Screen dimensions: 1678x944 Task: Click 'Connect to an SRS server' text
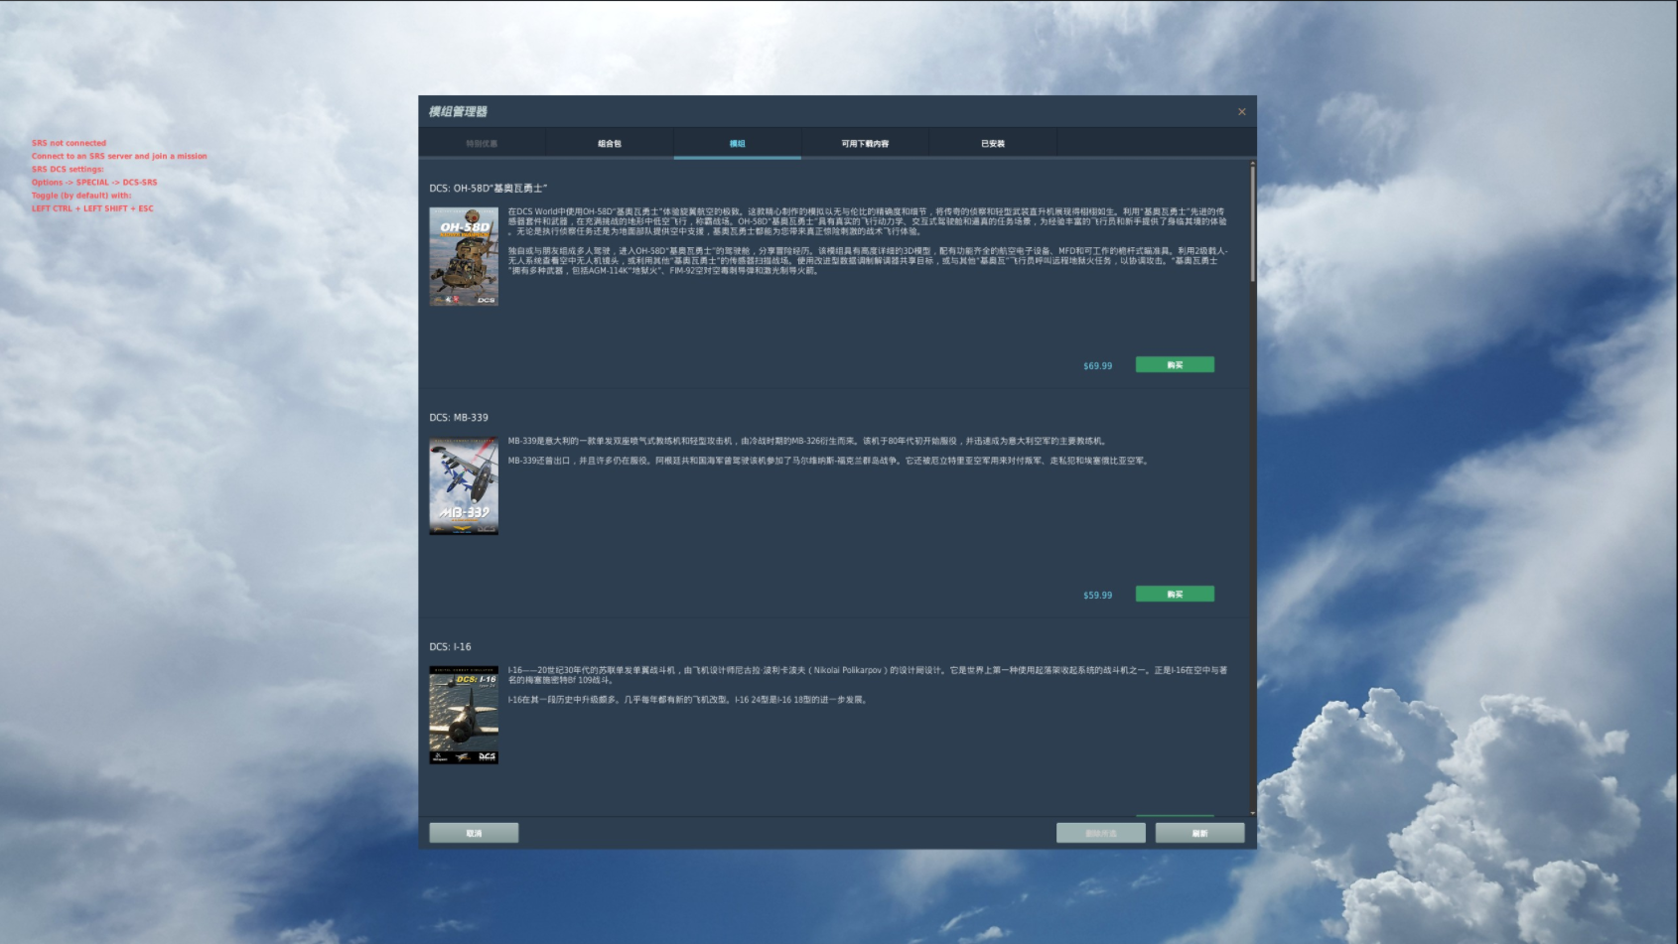[81, 156]
